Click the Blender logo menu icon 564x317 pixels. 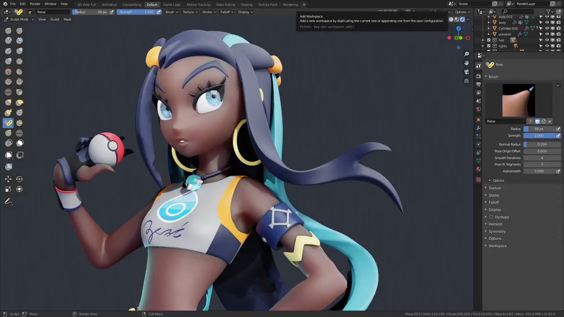4,4
